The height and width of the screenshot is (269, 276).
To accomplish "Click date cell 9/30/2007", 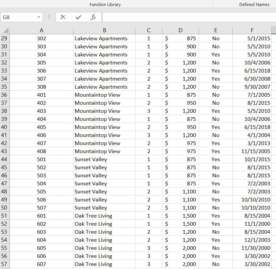I will pyautogui.click(x=252, y=87).
